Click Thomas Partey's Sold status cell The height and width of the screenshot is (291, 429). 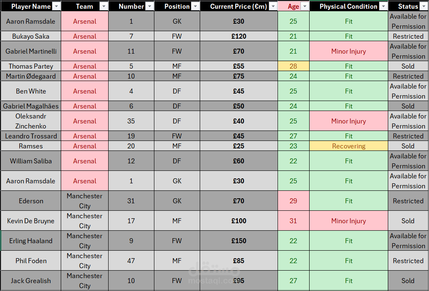tap(408, 67)
